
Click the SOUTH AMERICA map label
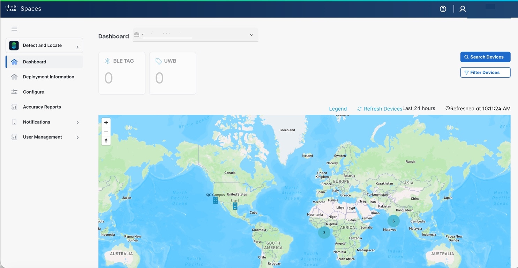coord(273,245)
